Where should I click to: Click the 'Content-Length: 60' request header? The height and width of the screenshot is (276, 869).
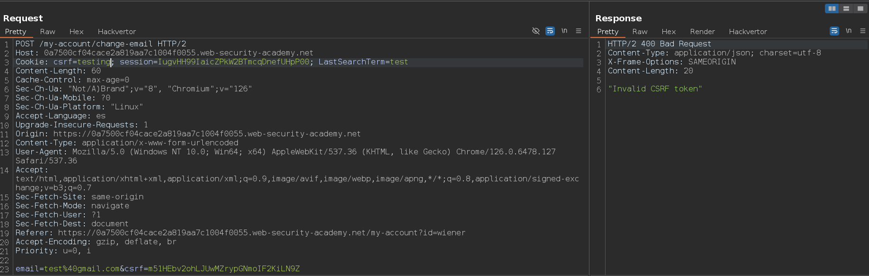tap(58, 71)
